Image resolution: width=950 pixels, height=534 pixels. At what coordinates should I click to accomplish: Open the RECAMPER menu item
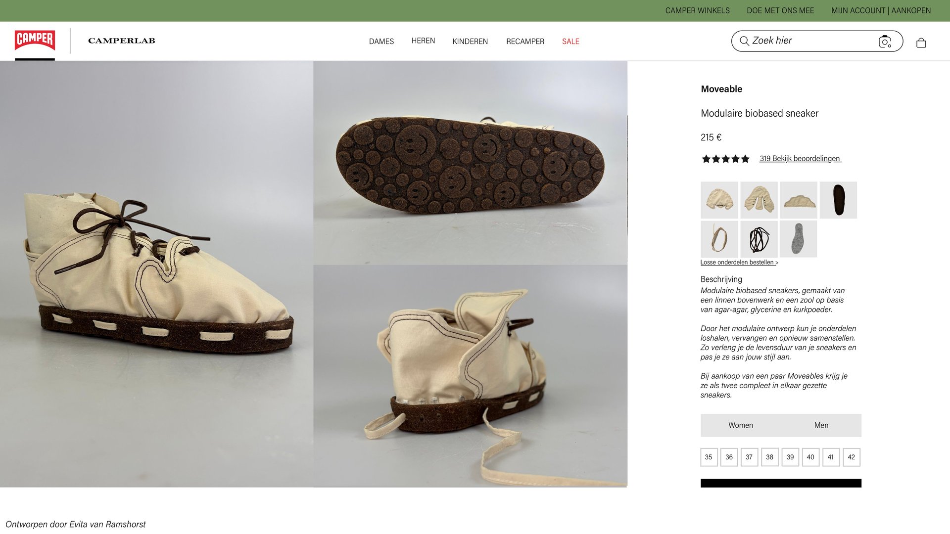tap(525, 42)
